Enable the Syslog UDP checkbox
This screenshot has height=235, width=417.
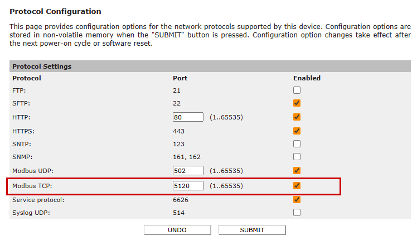pos(297,212)
